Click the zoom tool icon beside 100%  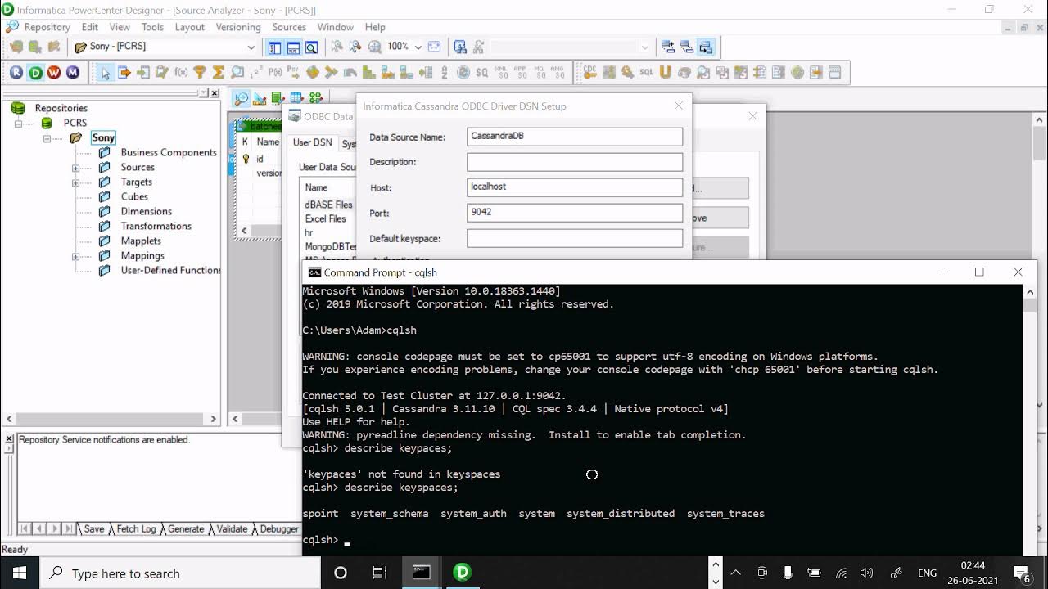click(x=375, y=47)
